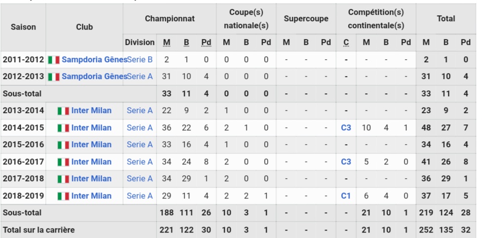Viewport: 484px width, 238px height.
Task: Open the Sampdoria Gênes link for 2011-2012
Action: [94, 60]
